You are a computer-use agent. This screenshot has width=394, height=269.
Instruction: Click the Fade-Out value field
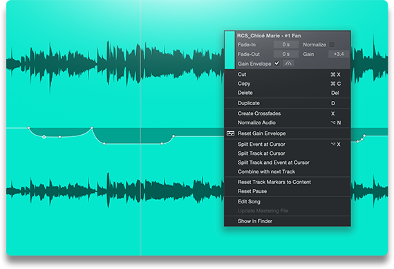pyautogui.click(x=286, y=54)
